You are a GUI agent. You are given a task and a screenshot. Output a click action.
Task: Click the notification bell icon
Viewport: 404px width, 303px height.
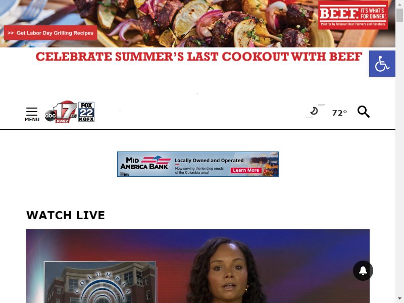coord(363,271)
